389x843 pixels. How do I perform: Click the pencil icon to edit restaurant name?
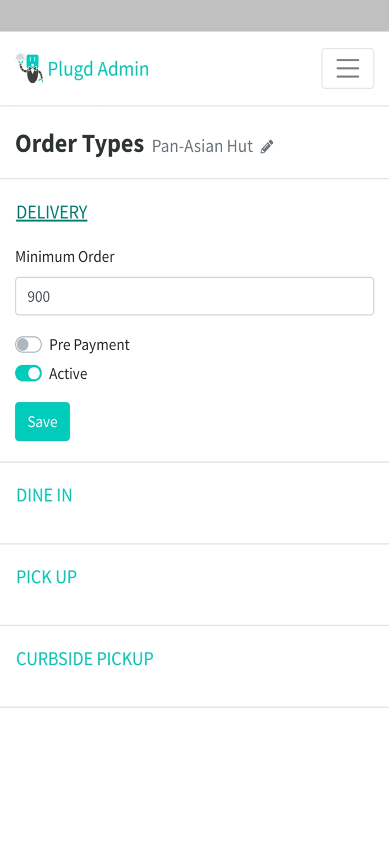266,146
